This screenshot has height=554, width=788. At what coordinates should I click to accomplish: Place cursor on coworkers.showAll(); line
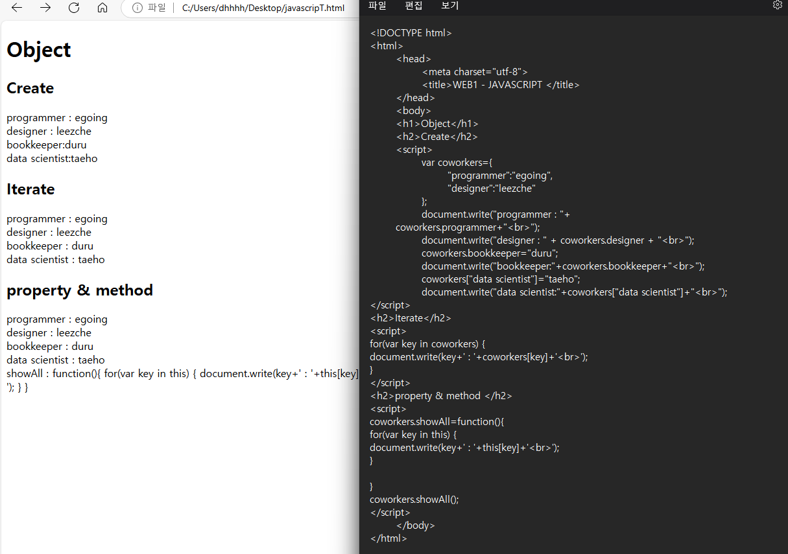[414, 500]
